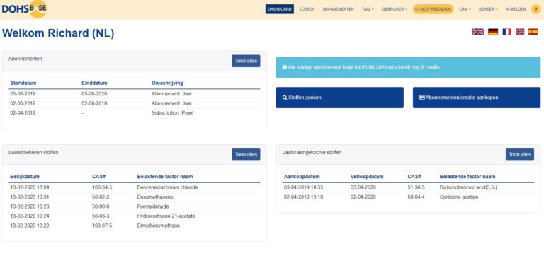Switch language with the Spanish flag
This screenshot has width=544, height=263.
pyautogui.click(x=533, y=32)
